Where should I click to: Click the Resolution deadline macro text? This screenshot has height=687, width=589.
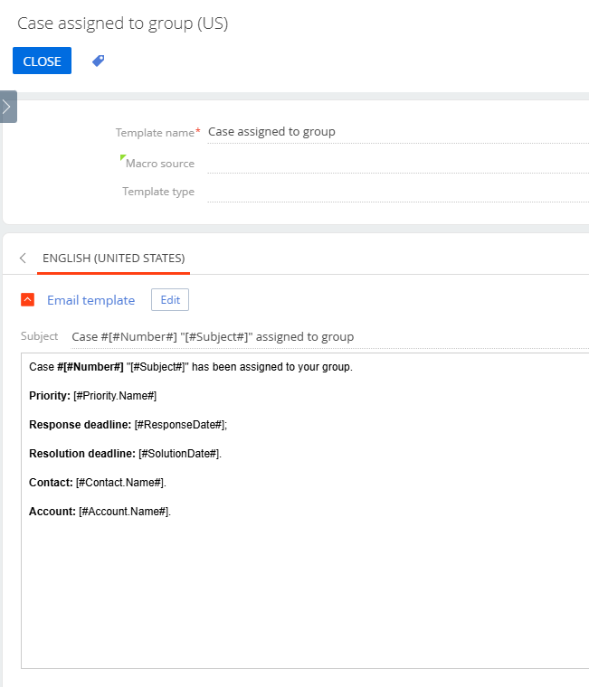tap(180, 454)
